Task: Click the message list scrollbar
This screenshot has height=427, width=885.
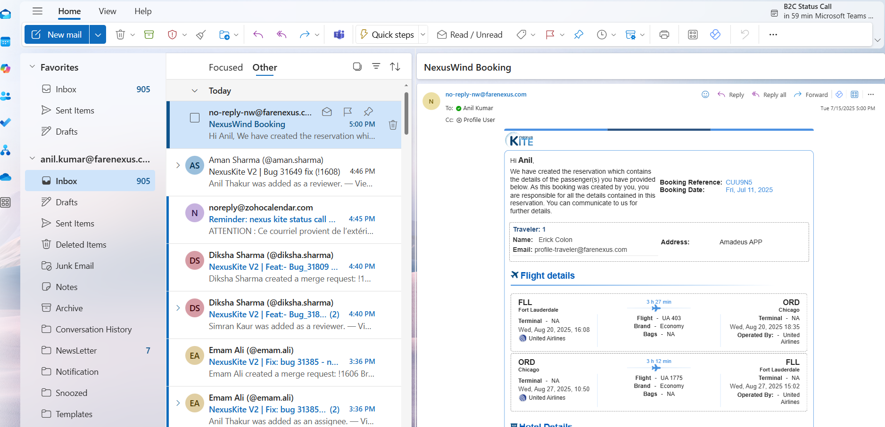Action: pyautogui.click(x=406, y=113)
